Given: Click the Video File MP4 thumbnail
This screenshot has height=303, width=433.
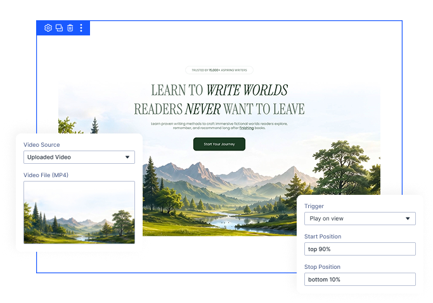Looking at the screenshot, I should click(79, 213).
